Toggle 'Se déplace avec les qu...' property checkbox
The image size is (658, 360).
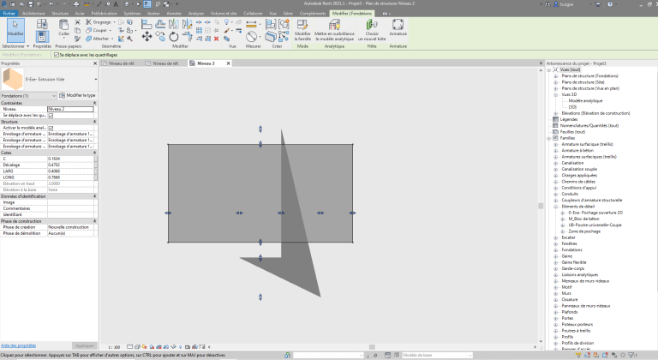[51, 115]
